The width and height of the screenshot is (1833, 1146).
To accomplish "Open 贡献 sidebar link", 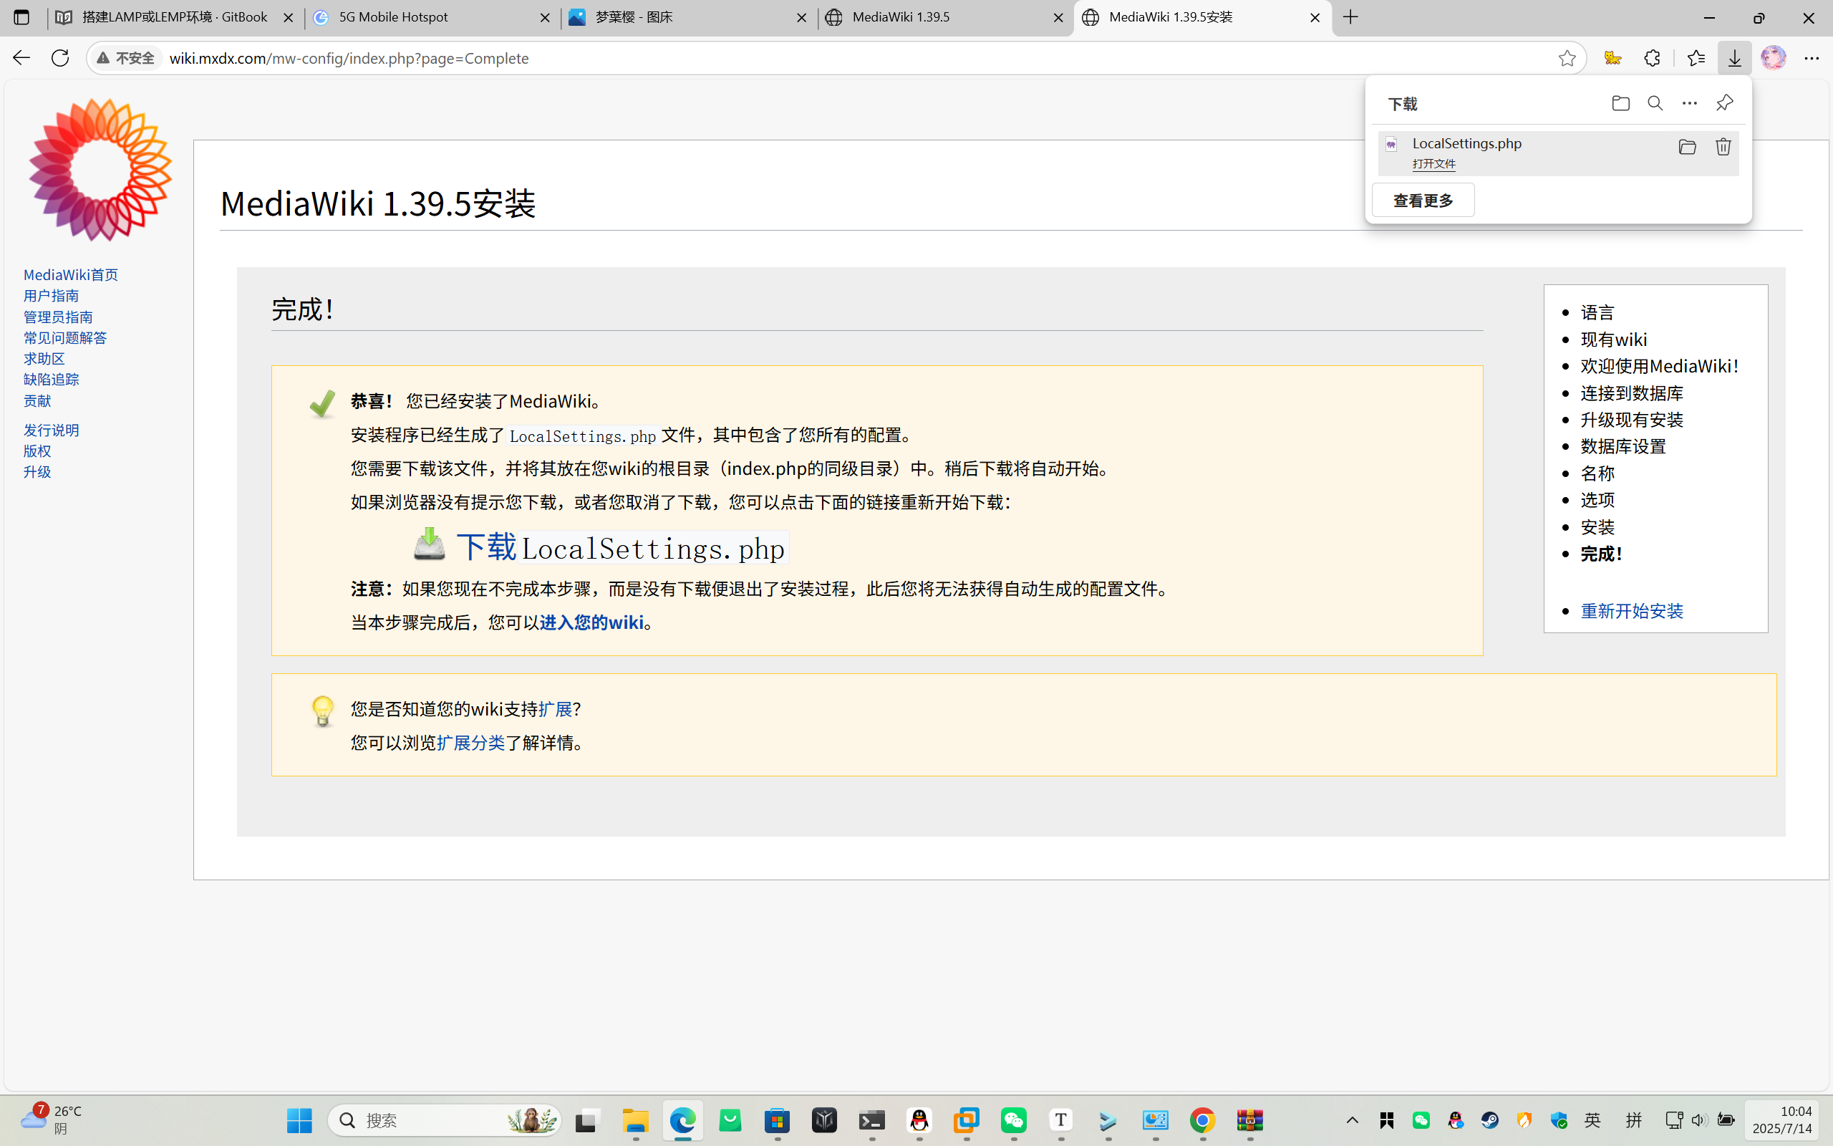I will click(x=37, y=400).
